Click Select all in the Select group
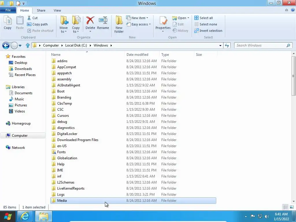296x222 pixels. point(203,18)
